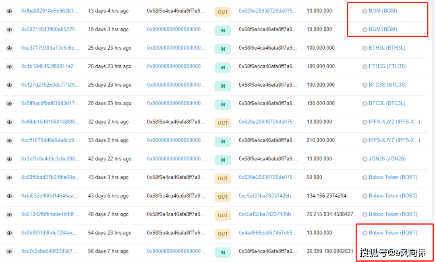Follow the 0x1b18d6495f86814e2 hash link
Viewport: 435px width, 262px height.
tap(50, 67)
